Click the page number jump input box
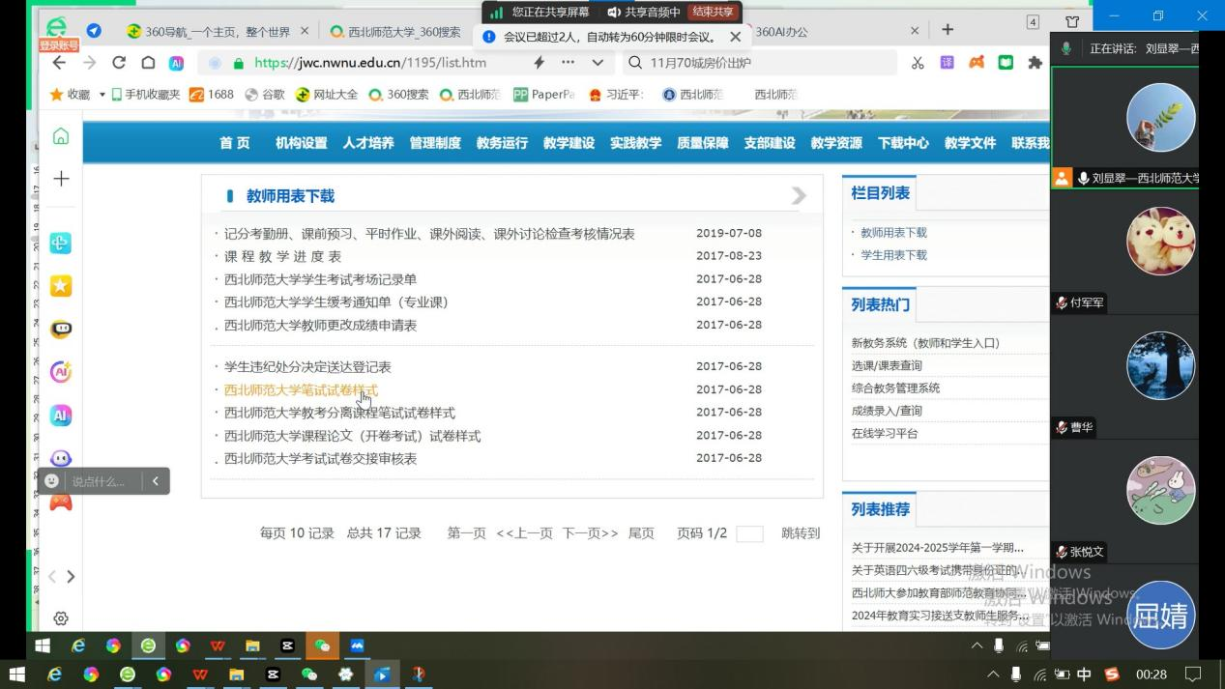Viewport: 1225px width, 689px height. [x=749, y=533]
